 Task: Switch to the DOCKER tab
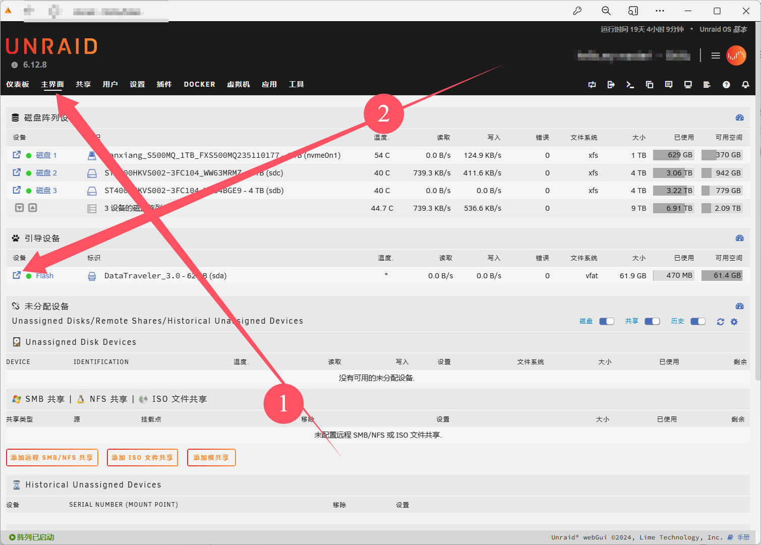[199, 84]
